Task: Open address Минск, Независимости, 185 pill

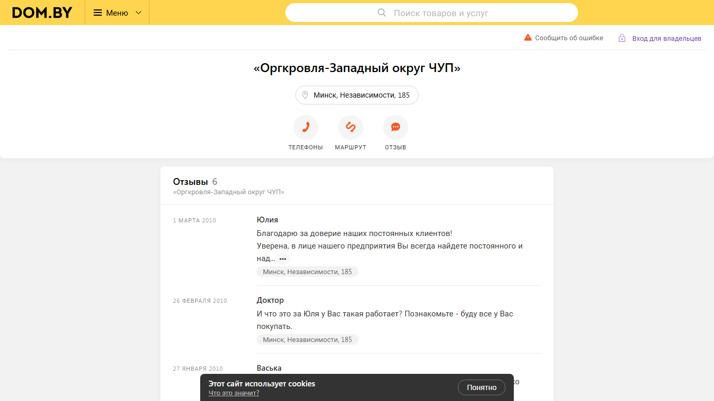Action: point(357,95)
